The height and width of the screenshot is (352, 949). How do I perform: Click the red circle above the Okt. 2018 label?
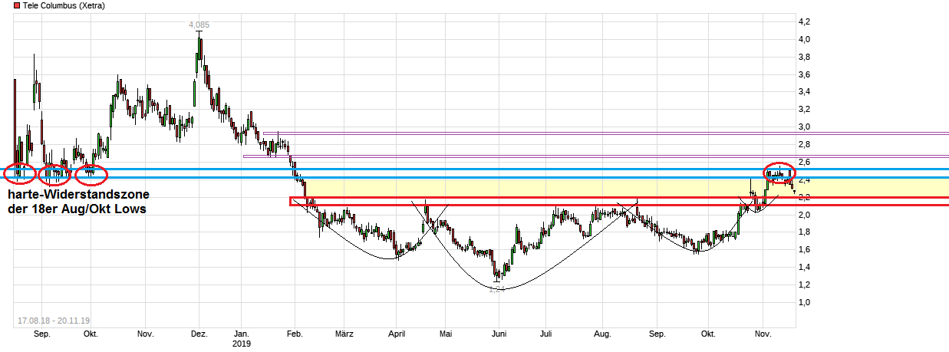click(x=91, y=174)
